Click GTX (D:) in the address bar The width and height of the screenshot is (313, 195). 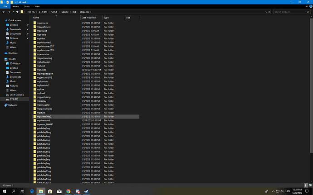[43, 12]
